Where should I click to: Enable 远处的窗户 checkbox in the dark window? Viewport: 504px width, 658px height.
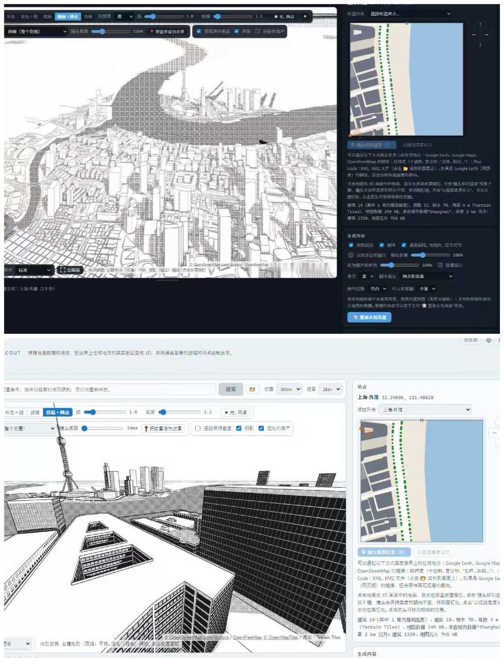pyautogui.click(x=258, y=31)
